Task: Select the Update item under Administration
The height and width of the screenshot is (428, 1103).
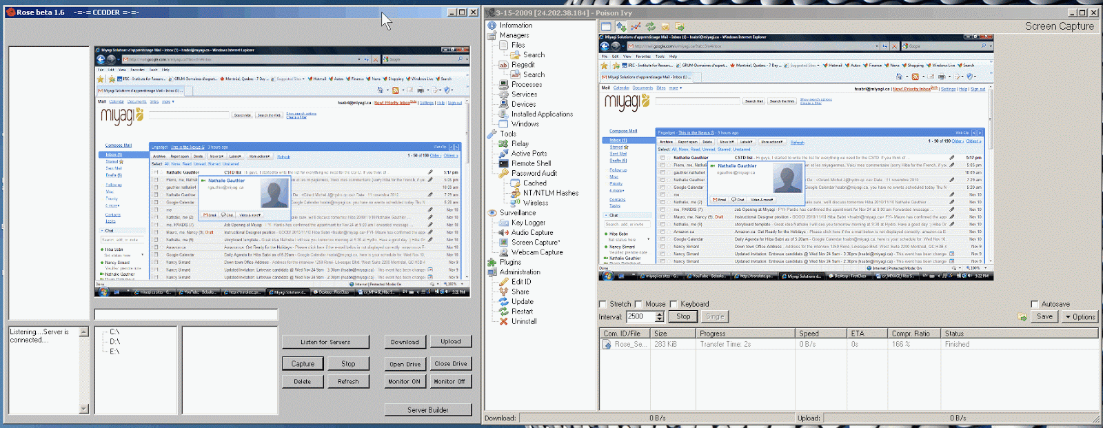Action: tap(523, 302)
